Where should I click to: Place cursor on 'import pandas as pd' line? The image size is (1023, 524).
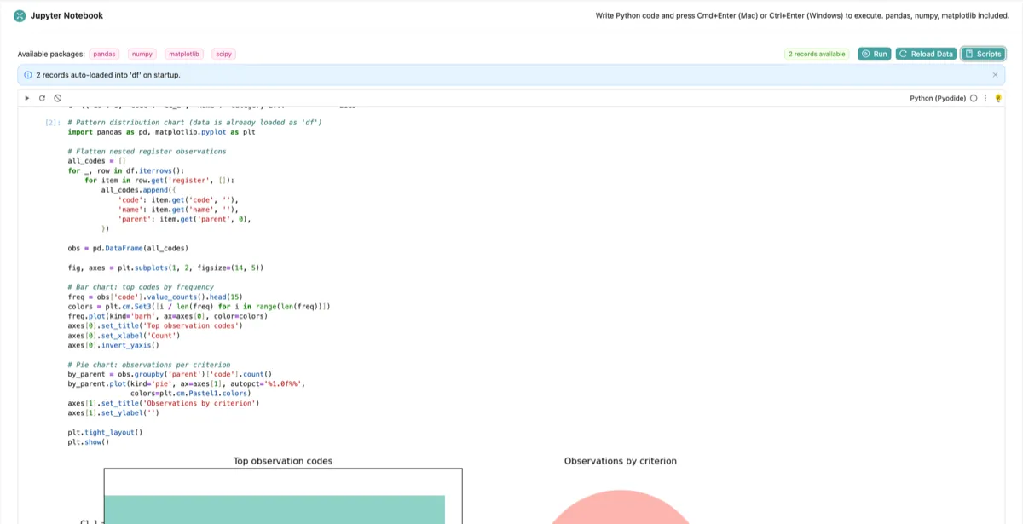pos(161,132)
